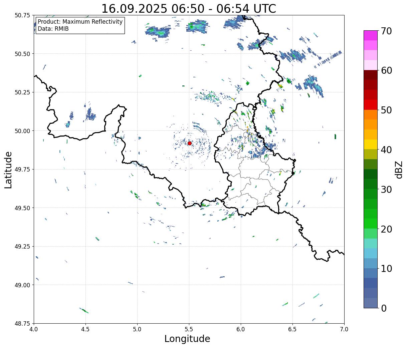This screenshot has height=347, width=407.
Task: Click the 'Longitude' axis label
Action: point(187,339)
